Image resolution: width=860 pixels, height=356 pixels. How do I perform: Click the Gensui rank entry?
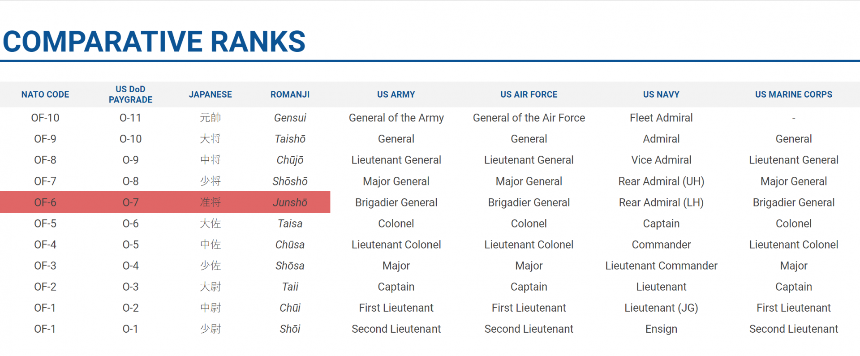tap(290, 118)
